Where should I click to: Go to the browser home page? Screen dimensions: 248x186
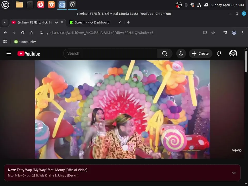pyautogui.click(x=32, y=33)
